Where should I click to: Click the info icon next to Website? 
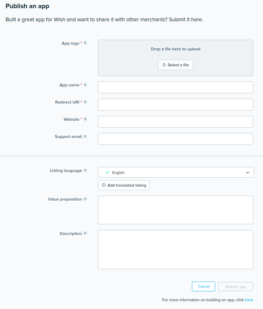click(x=85, y=120)
